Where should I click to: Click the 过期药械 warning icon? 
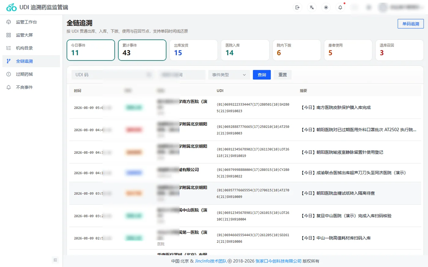(x=9, y=74)
